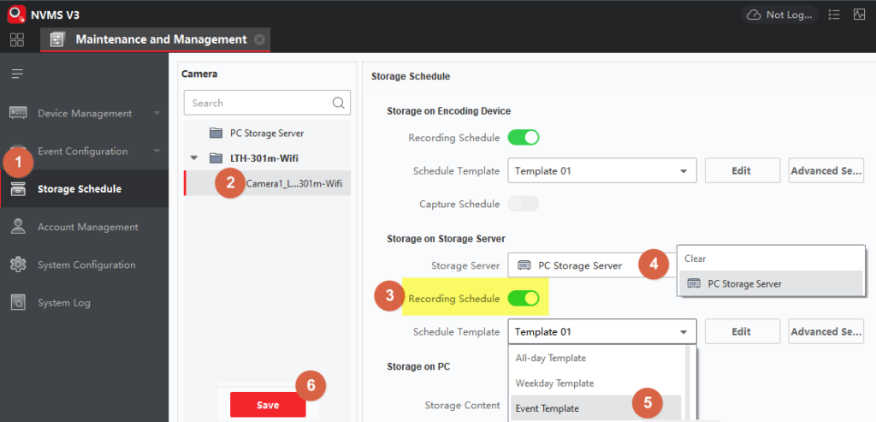The height and width of the screenshot is (422, 876).
Task: Open Advanced Settings for Encoding Device
Action: 826,170
